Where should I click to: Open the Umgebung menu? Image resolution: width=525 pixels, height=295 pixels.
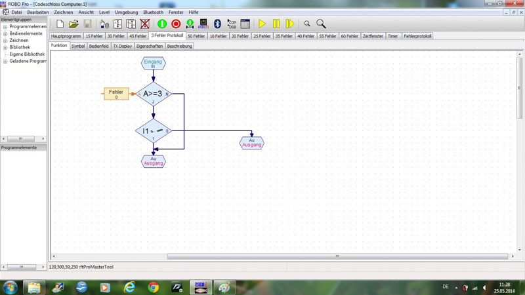point(126,12)
